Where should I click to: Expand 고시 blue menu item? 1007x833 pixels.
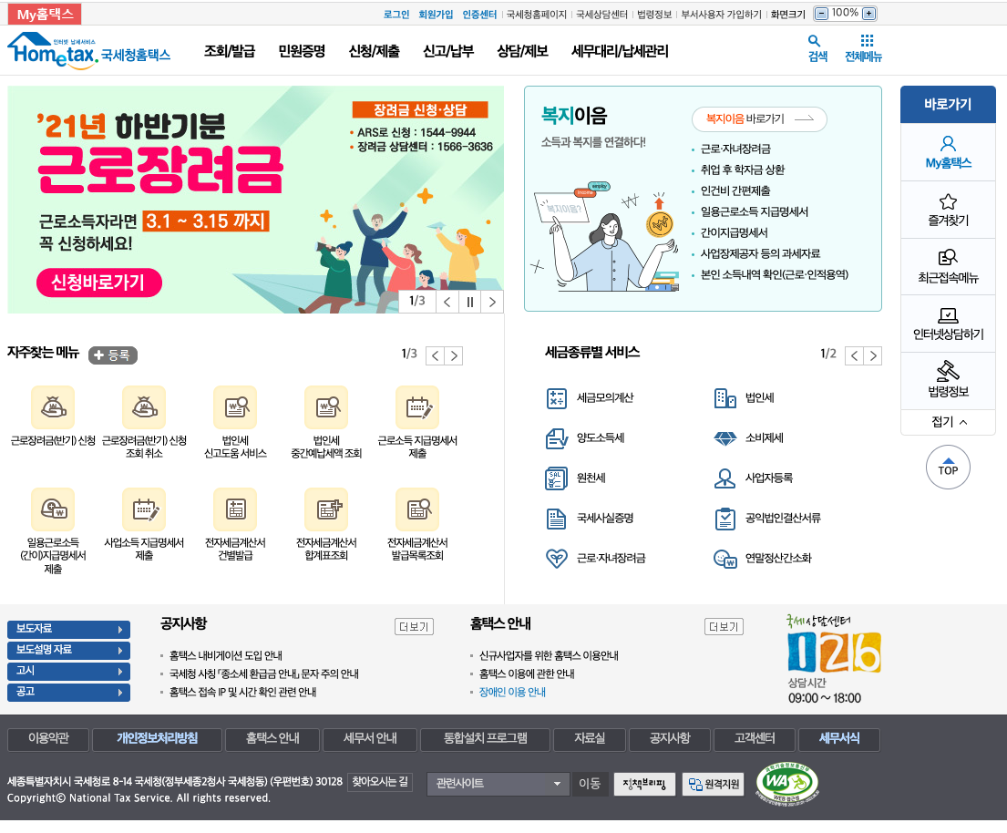tap(68, 671)
